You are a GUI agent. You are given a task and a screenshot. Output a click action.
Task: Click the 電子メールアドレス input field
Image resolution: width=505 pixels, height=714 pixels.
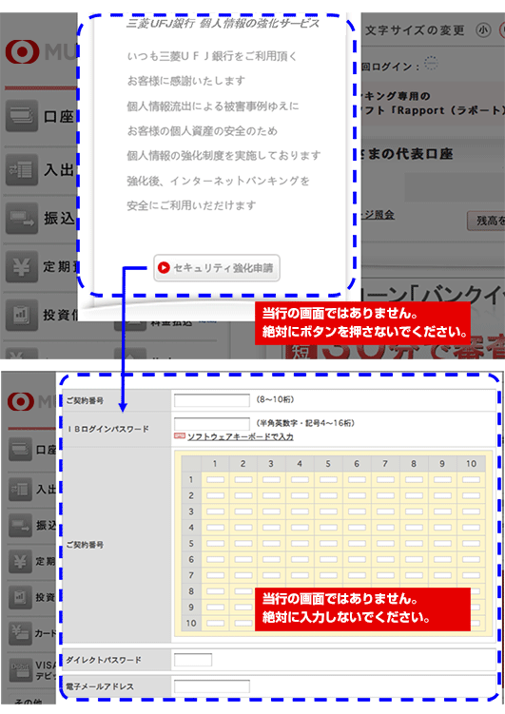click(212, 685)
